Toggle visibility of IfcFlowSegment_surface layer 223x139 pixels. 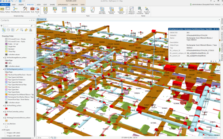pyautogui.click(x=5, y=69)
